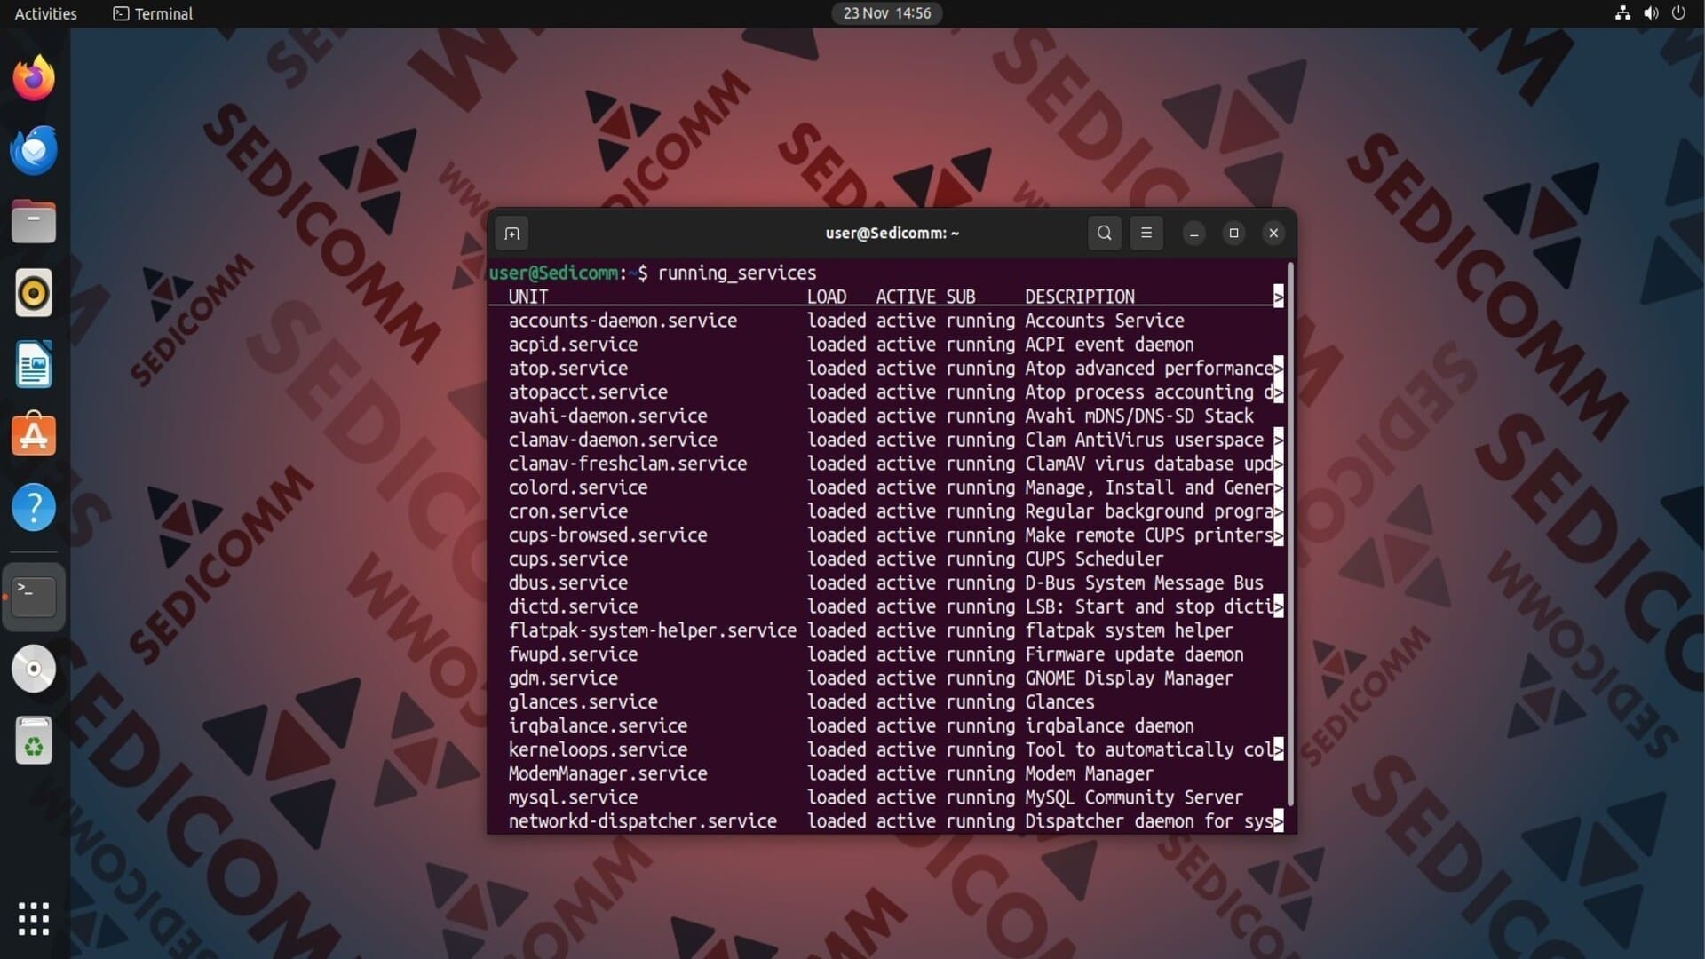Click the 'CUPS Scheduler' description
Screen dimensions: 1705x959
point(1094,559)
